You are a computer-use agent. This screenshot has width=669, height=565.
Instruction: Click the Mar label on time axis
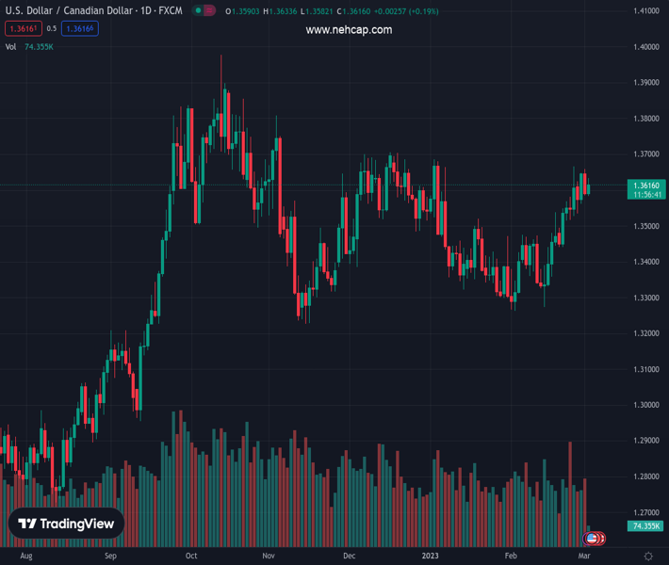pos(583,557)
